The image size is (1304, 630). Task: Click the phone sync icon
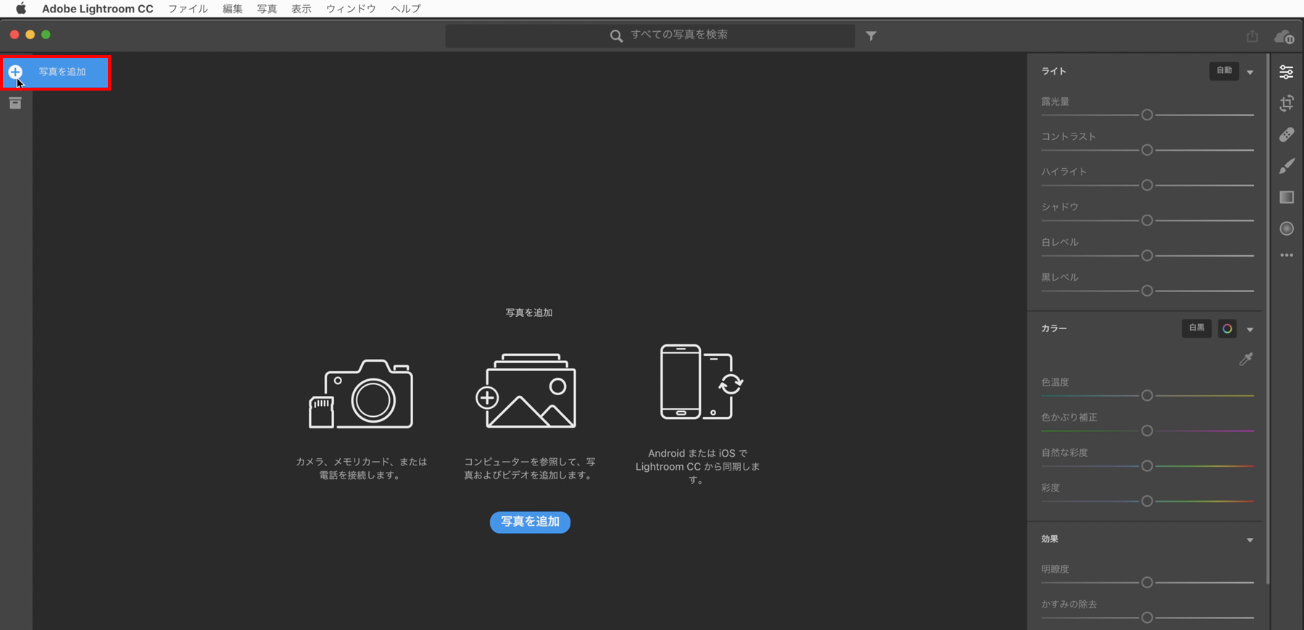[702, 382]
